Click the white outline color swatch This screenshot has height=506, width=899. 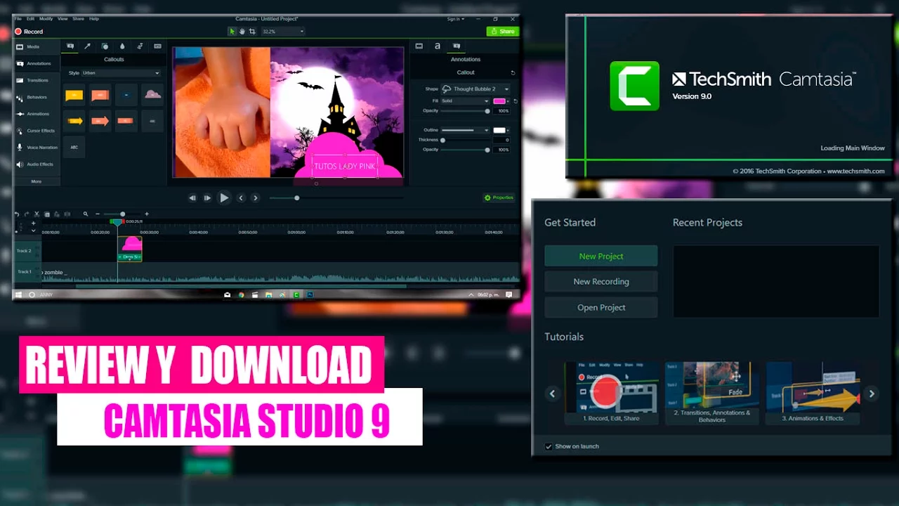click(x=499, y=130)
